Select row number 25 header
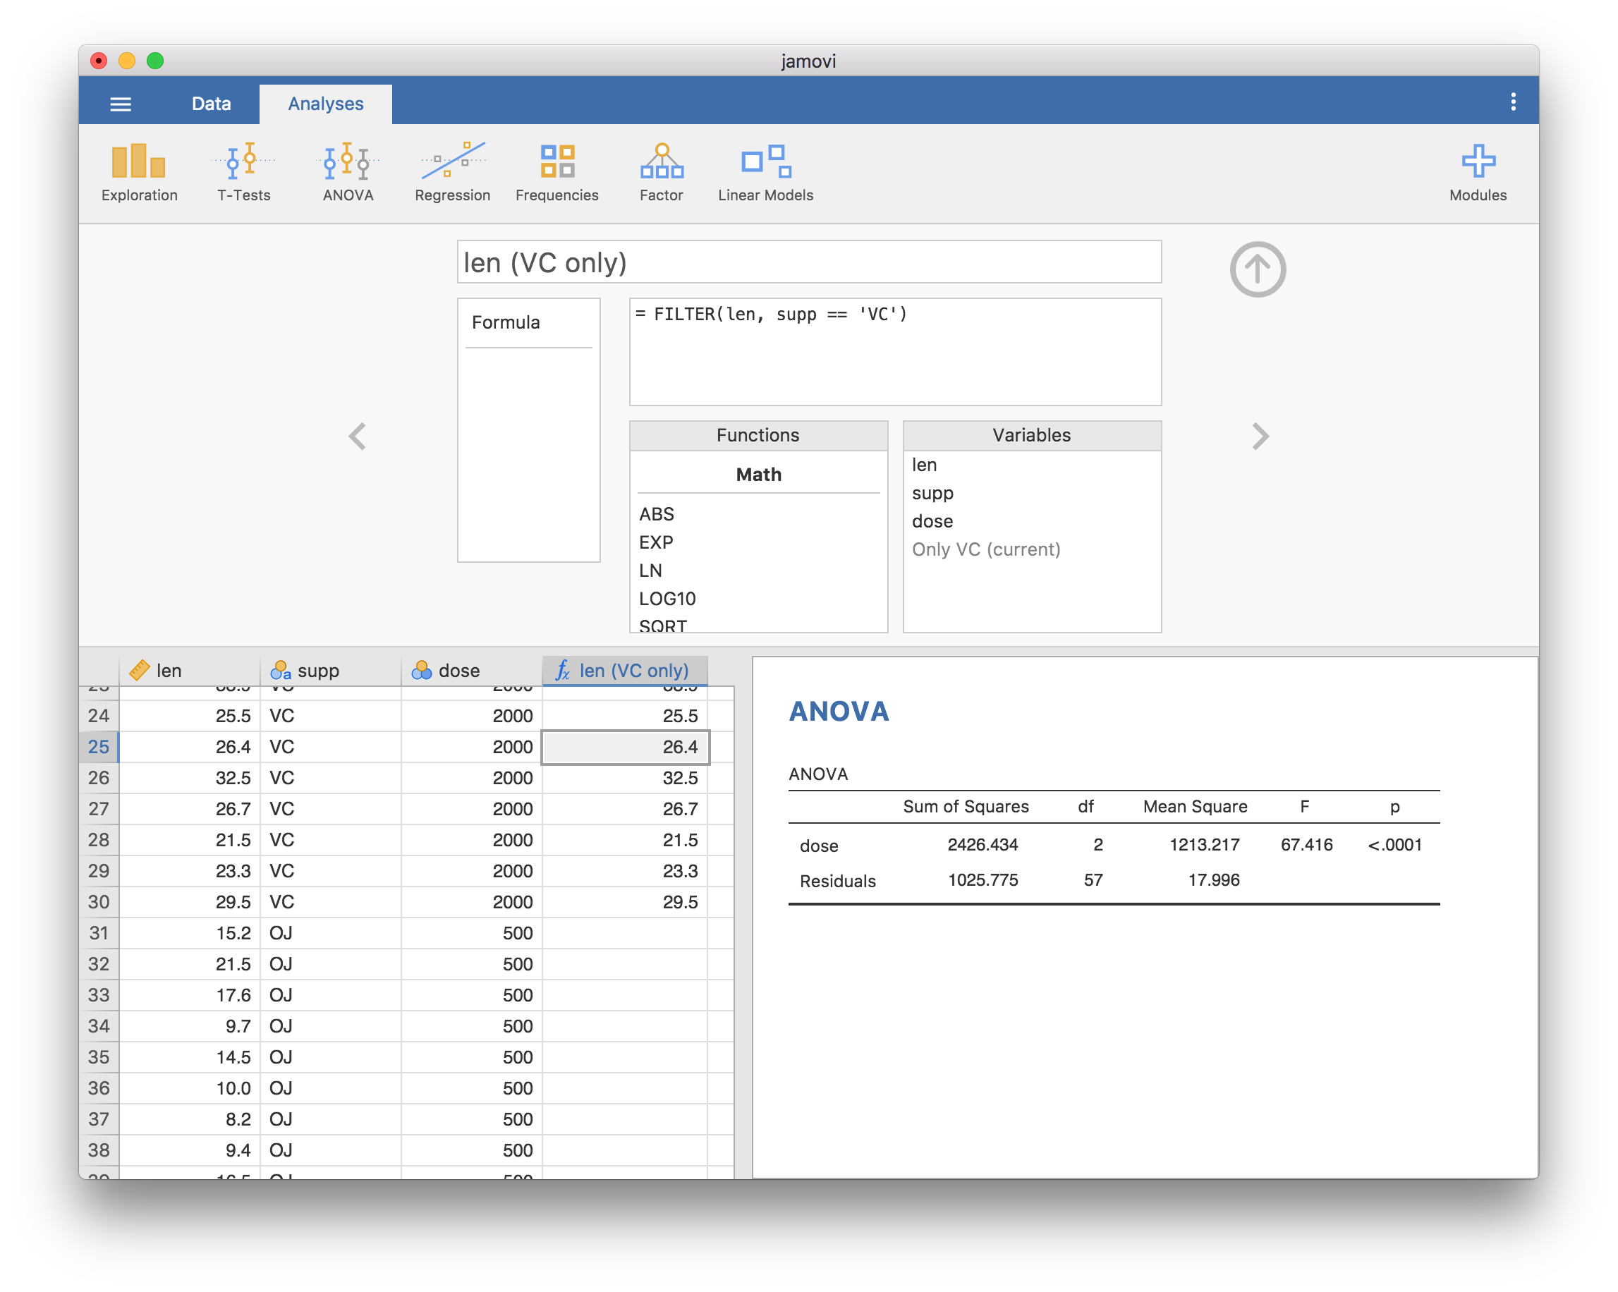 pyautogui.click(x=98, y=747)
